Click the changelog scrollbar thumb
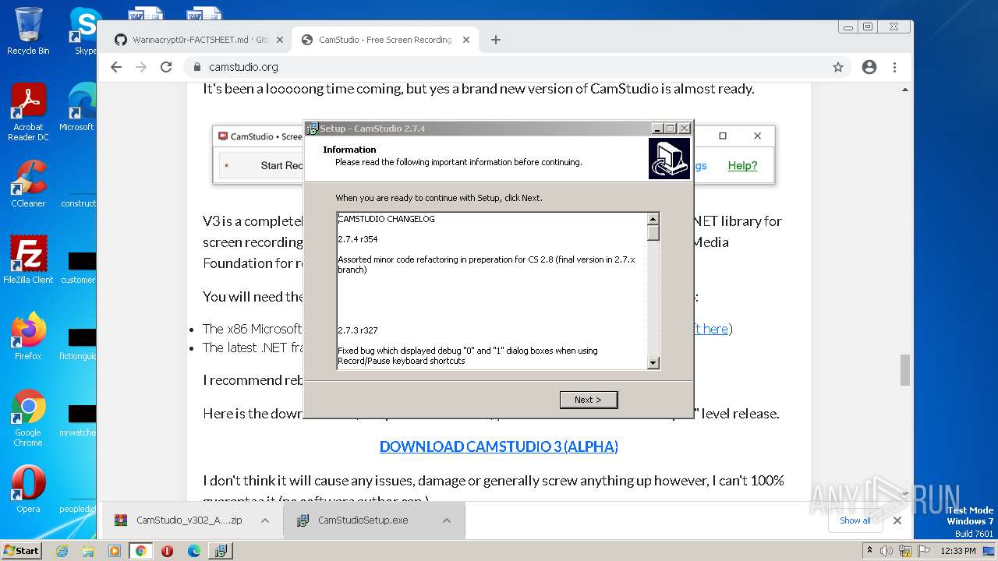This screenshot has height=561, width=998. pyautogui.click(x=653, y=233)
